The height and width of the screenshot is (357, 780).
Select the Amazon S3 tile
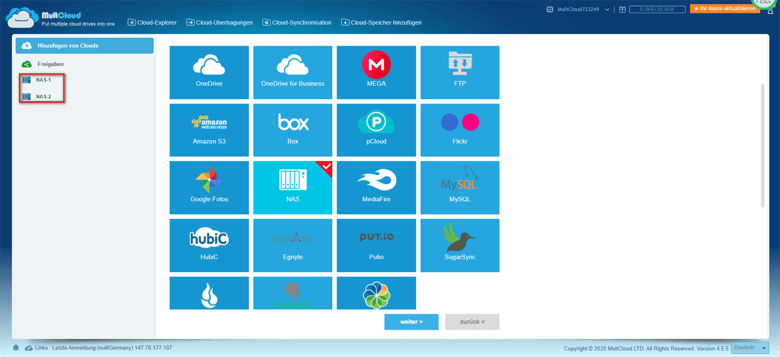click(x=209, y=130)
